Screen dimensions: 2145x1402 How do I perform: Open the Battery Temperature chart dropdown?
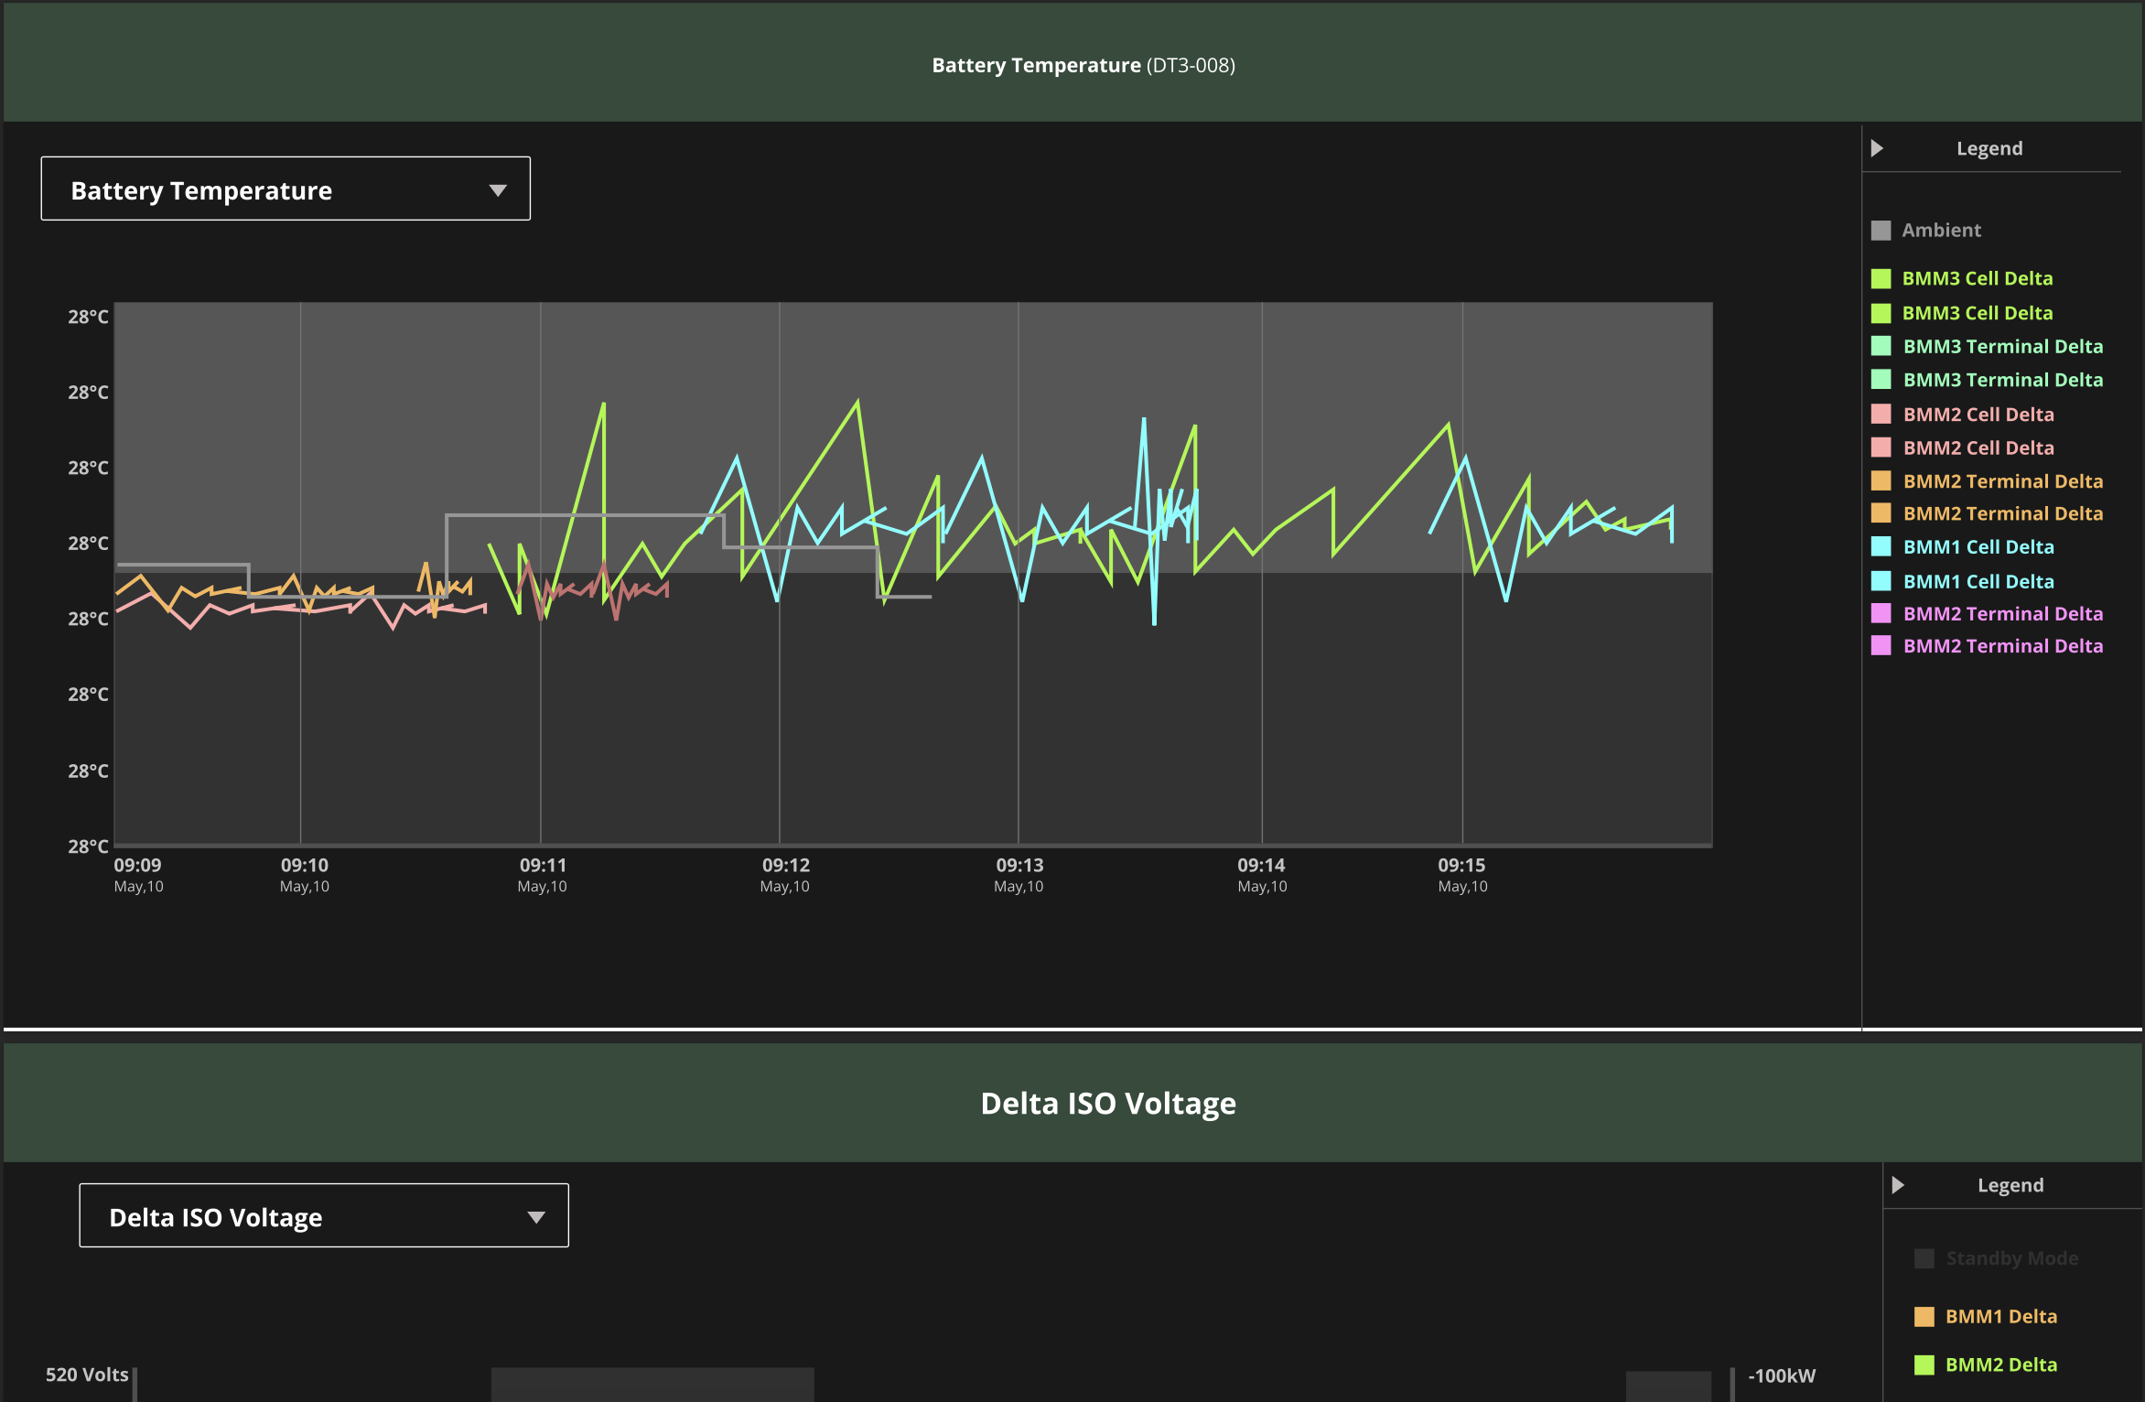[x=286, y=189]
